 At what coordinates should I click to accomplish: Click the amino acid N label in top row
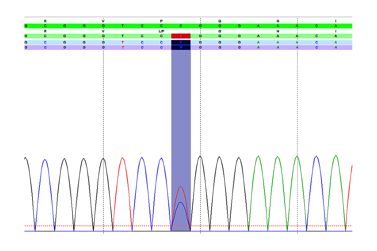278,21
